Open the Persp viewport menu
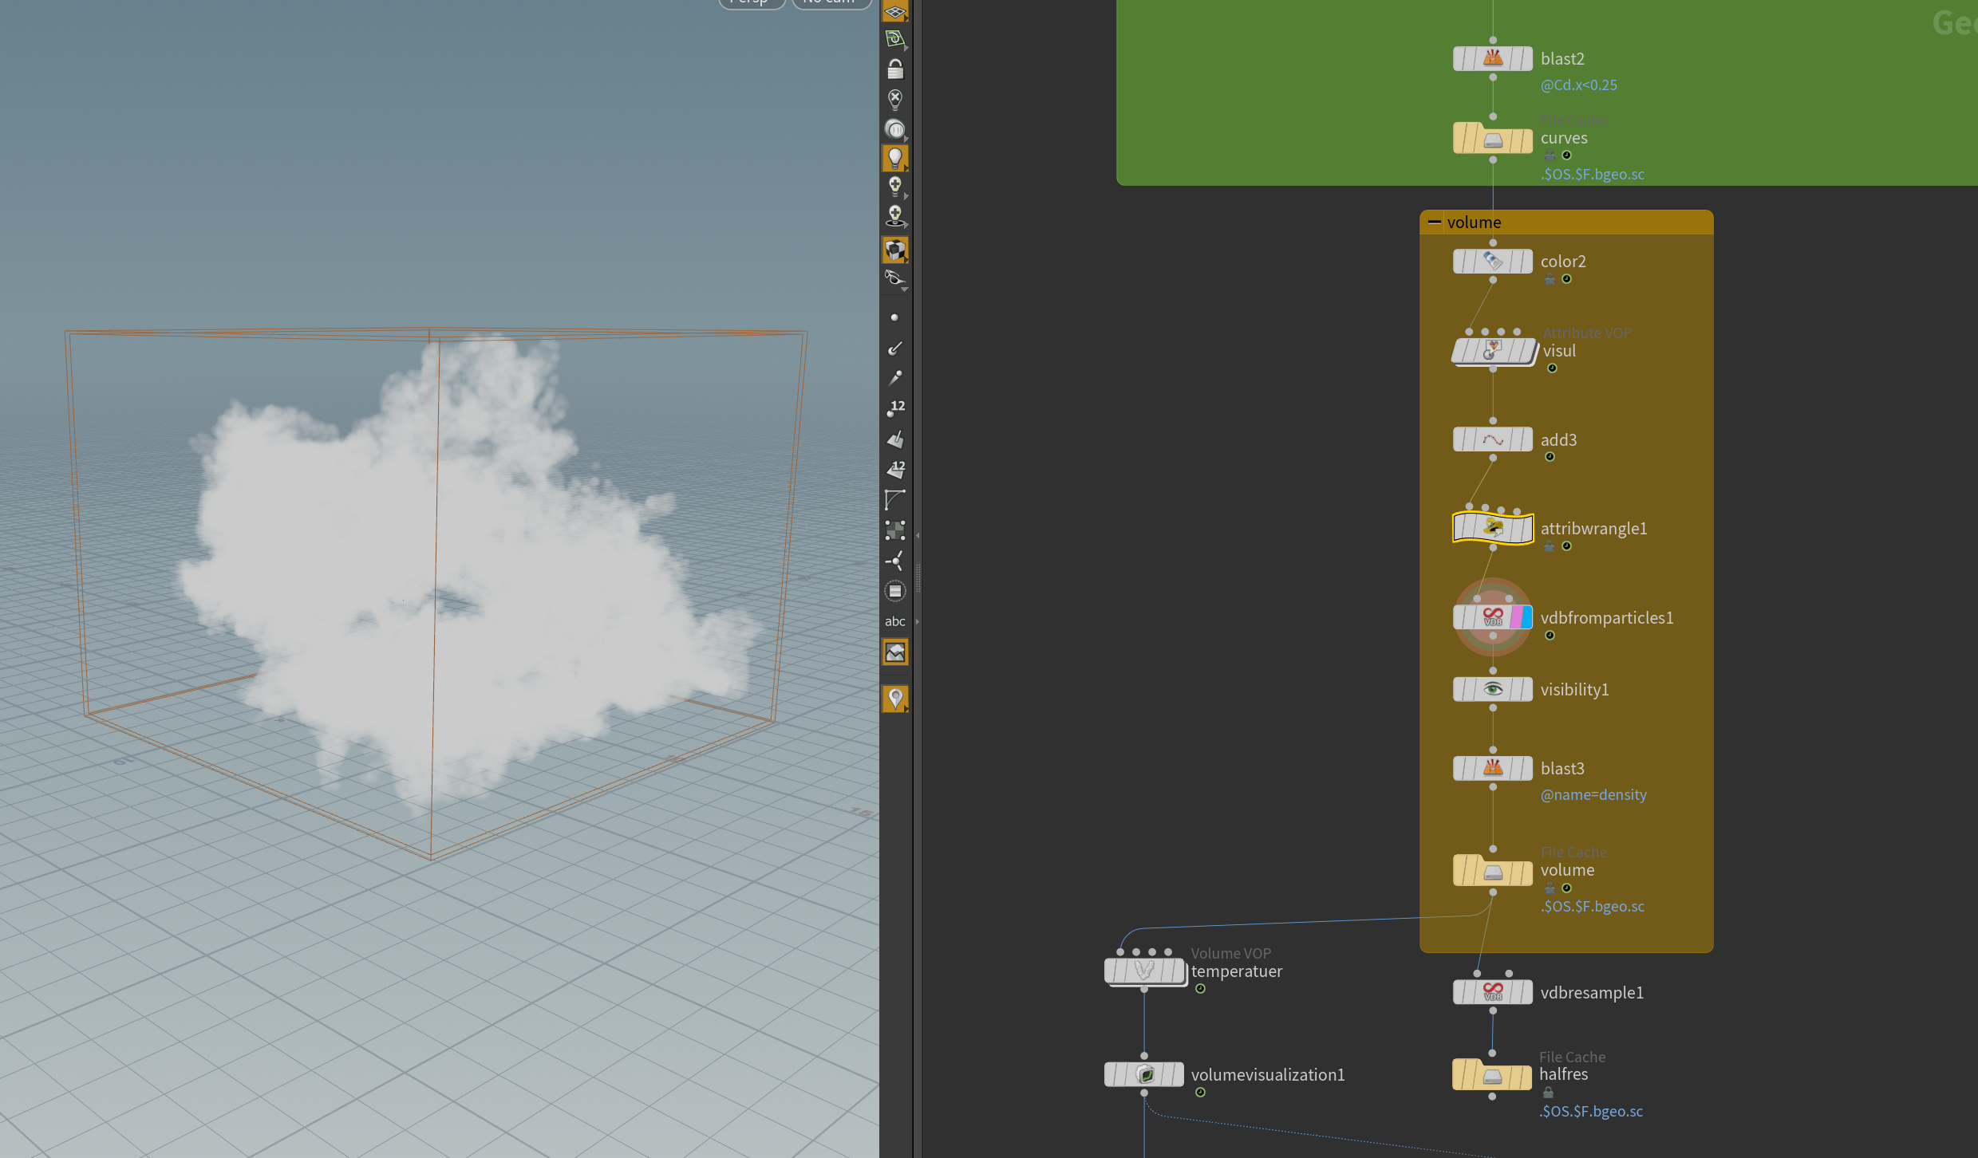Image resolution: width=1978 pixels, height=1158 pixels. click(x=751, y=2)
